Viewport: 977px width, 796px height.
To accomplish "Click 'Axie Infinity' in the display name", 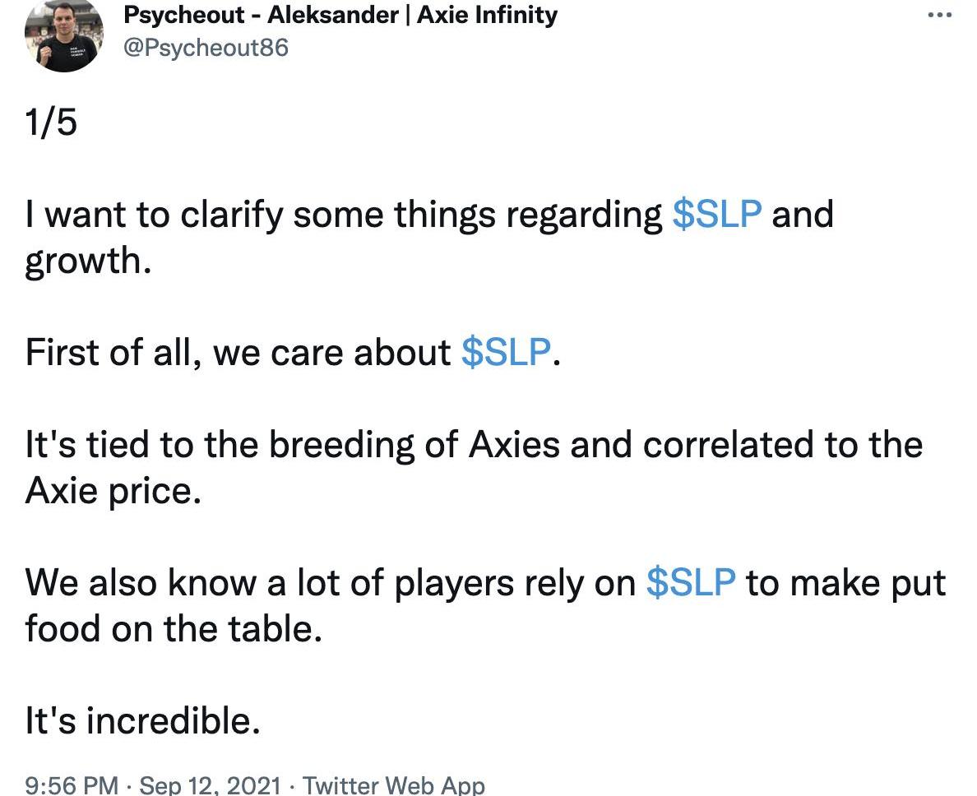I will [487, 15].
